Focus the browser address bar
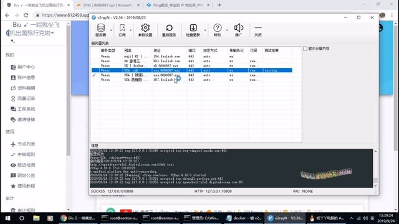Screen dimensions: 399x224 (x=65, y=15)
